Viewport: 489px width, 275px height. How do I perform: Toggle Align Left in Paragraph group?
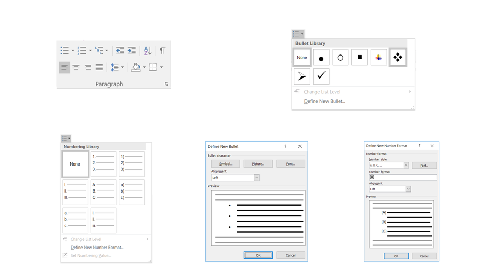click(x=64, y=67)
